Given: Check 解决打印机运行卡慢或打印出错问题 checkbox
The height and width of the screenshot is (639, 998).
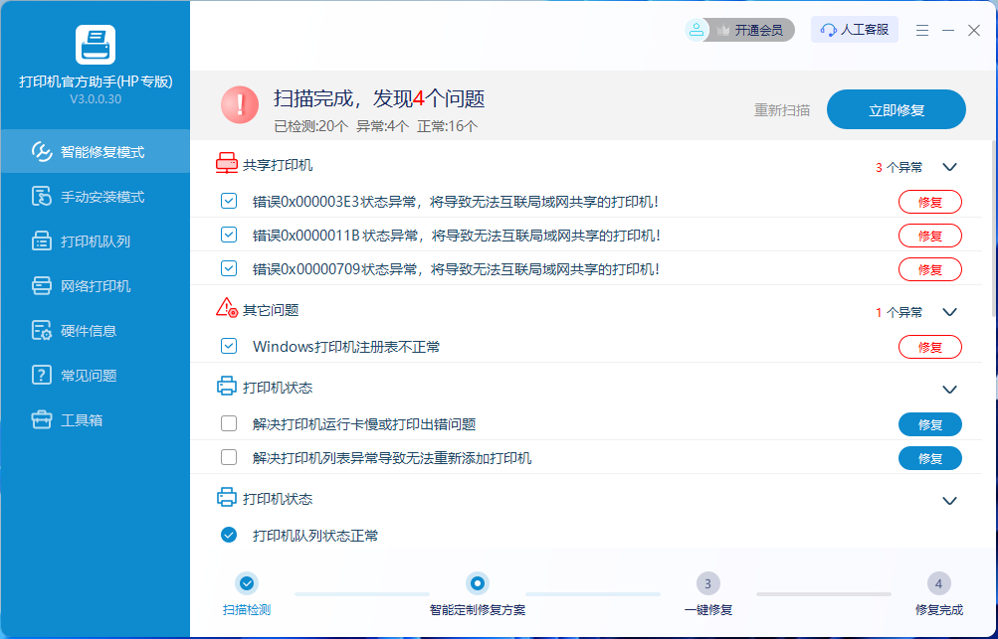Looking at the screenshot, I should coord(229,424).
